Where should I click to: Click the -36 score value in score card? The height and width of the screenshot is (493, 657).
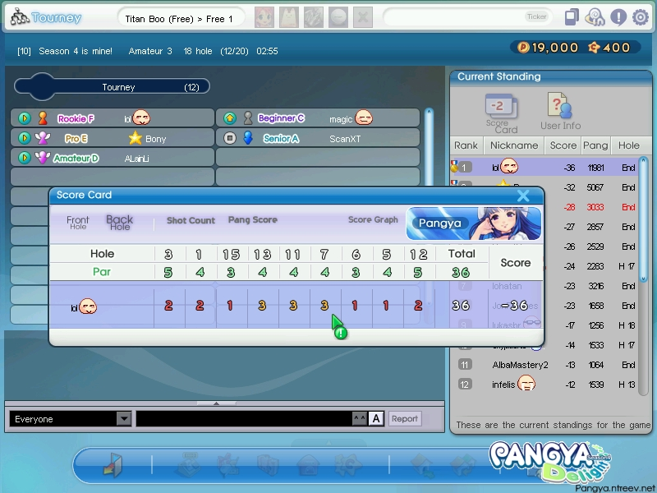[x=515, y=305]
